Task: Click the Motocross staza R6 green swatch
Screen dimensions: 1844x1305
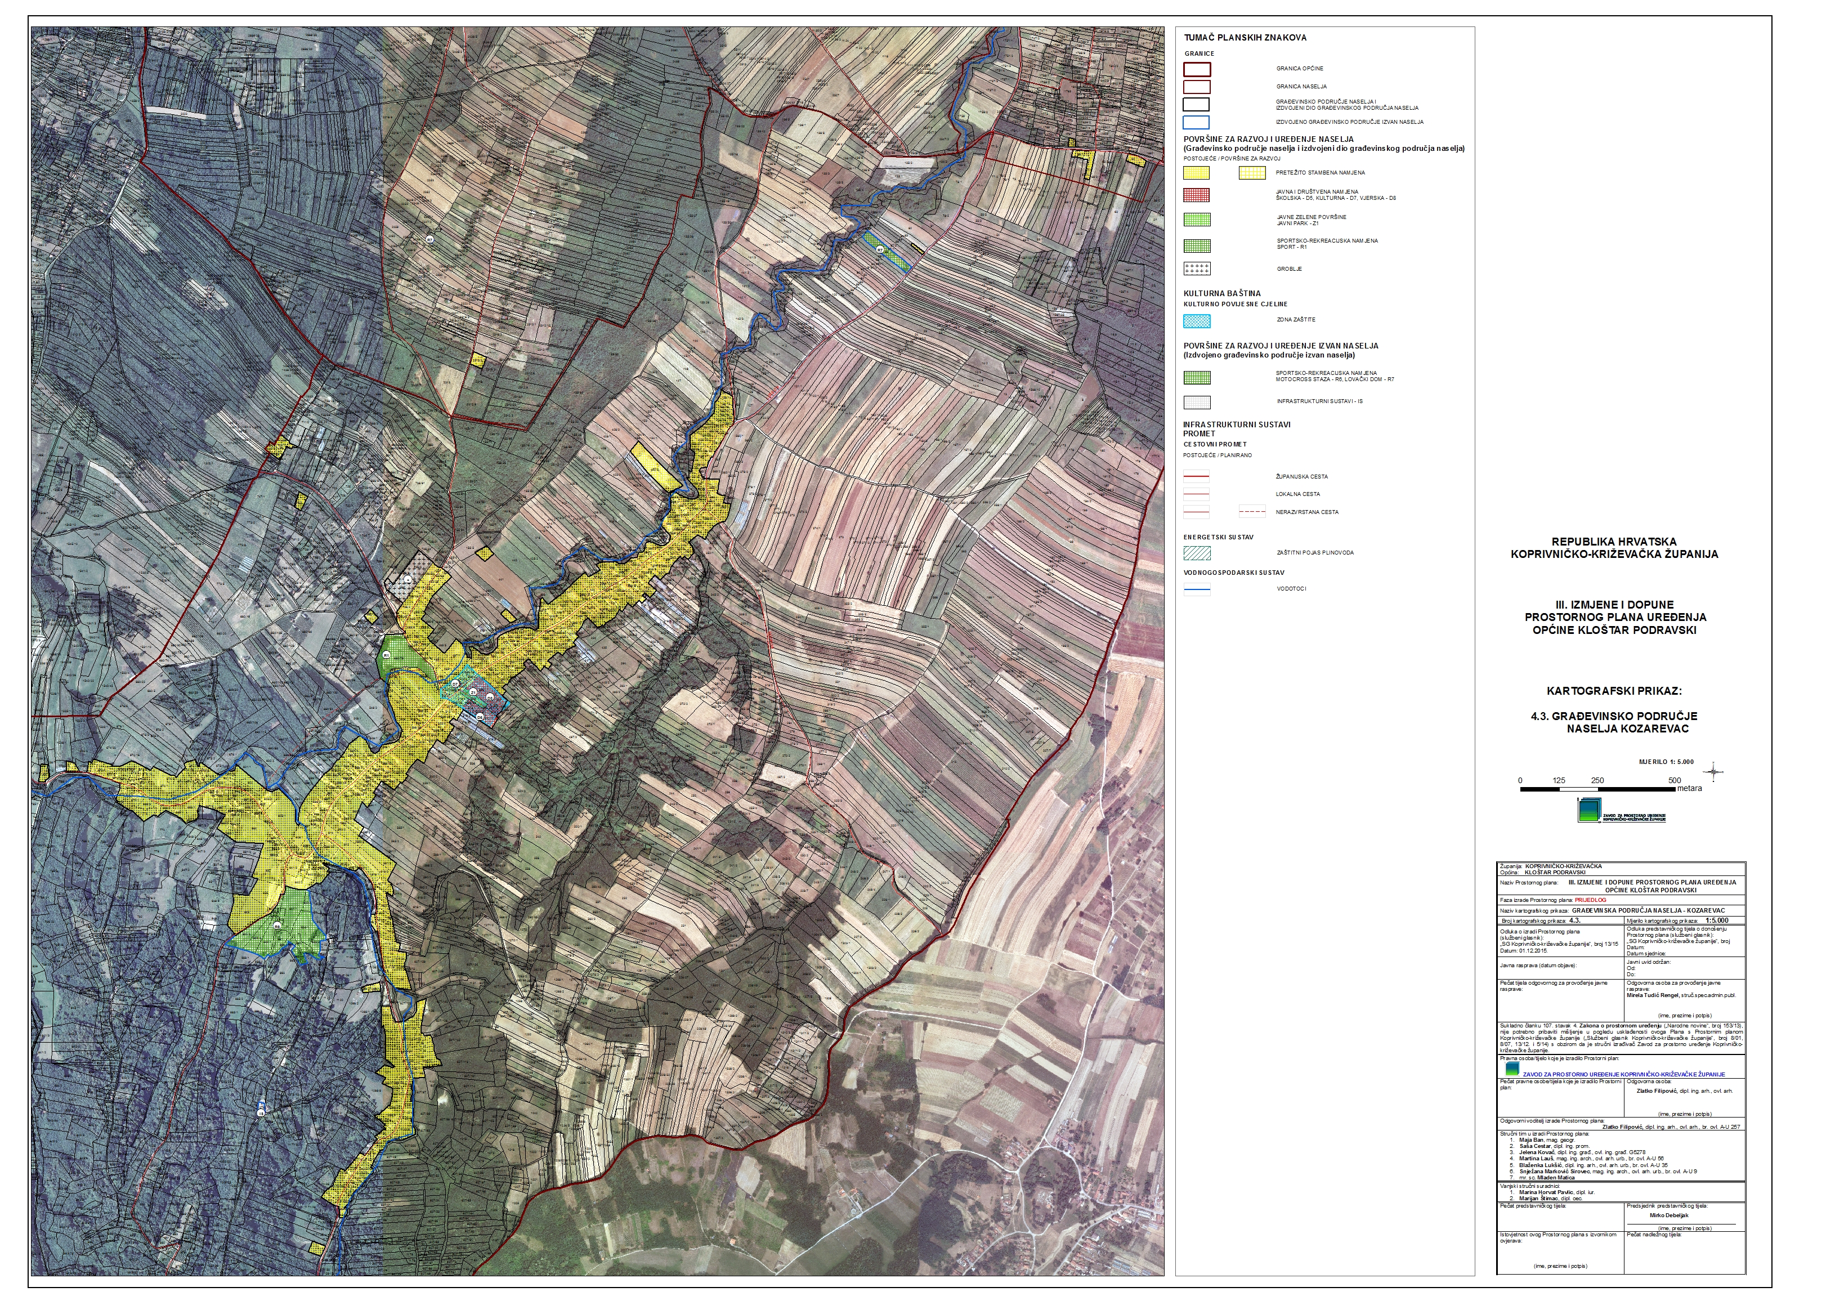Action: (1196, 377)
